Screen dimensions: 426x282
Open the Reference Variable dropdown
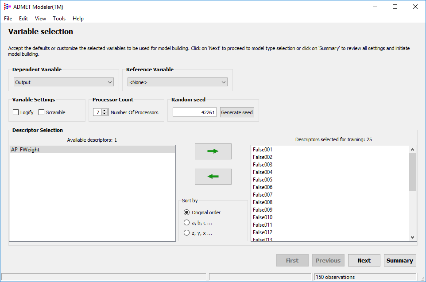(178, 82)
